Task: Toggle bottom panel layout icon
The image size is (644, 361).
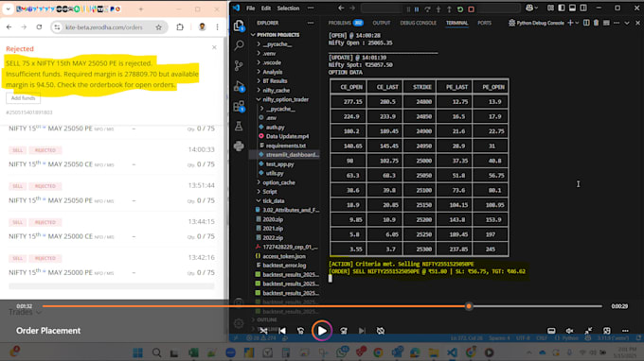Action: pyautogui.click(x=572, y=9)
